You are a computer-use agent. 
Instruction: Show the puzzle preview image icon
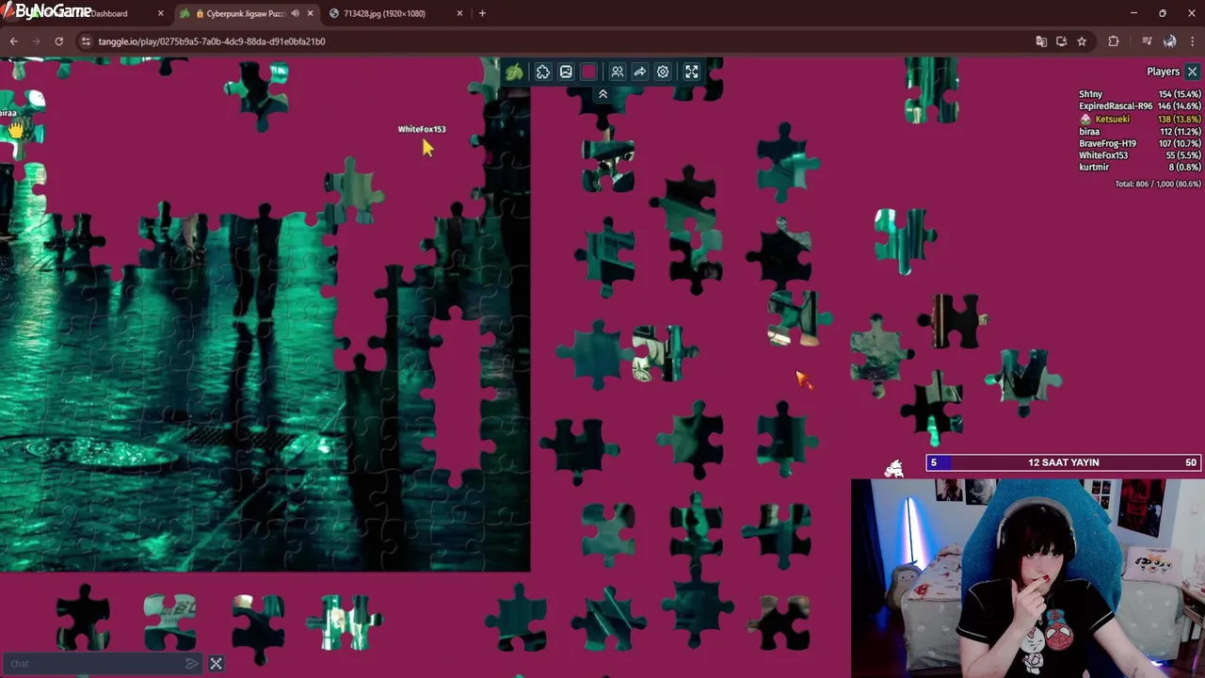[566, 72]
